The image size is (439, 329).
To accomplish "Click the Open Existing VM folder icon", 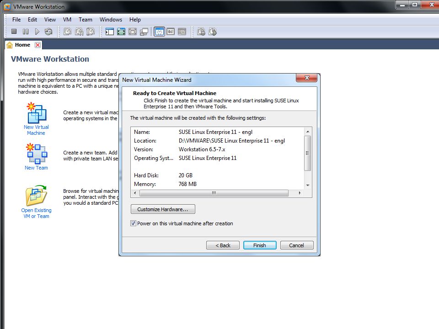I will pos(37,195).
